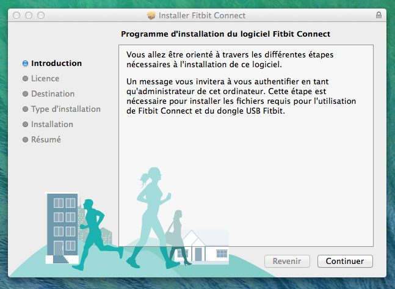Screen dimensions: 395x289
Task: Click the package icon beside the window title
Action: (x=151, y=15)
